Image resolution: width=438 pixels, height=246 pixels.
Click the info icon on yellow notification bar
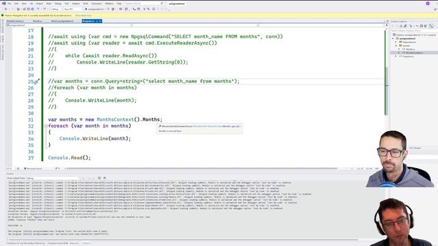coord(3,15)
